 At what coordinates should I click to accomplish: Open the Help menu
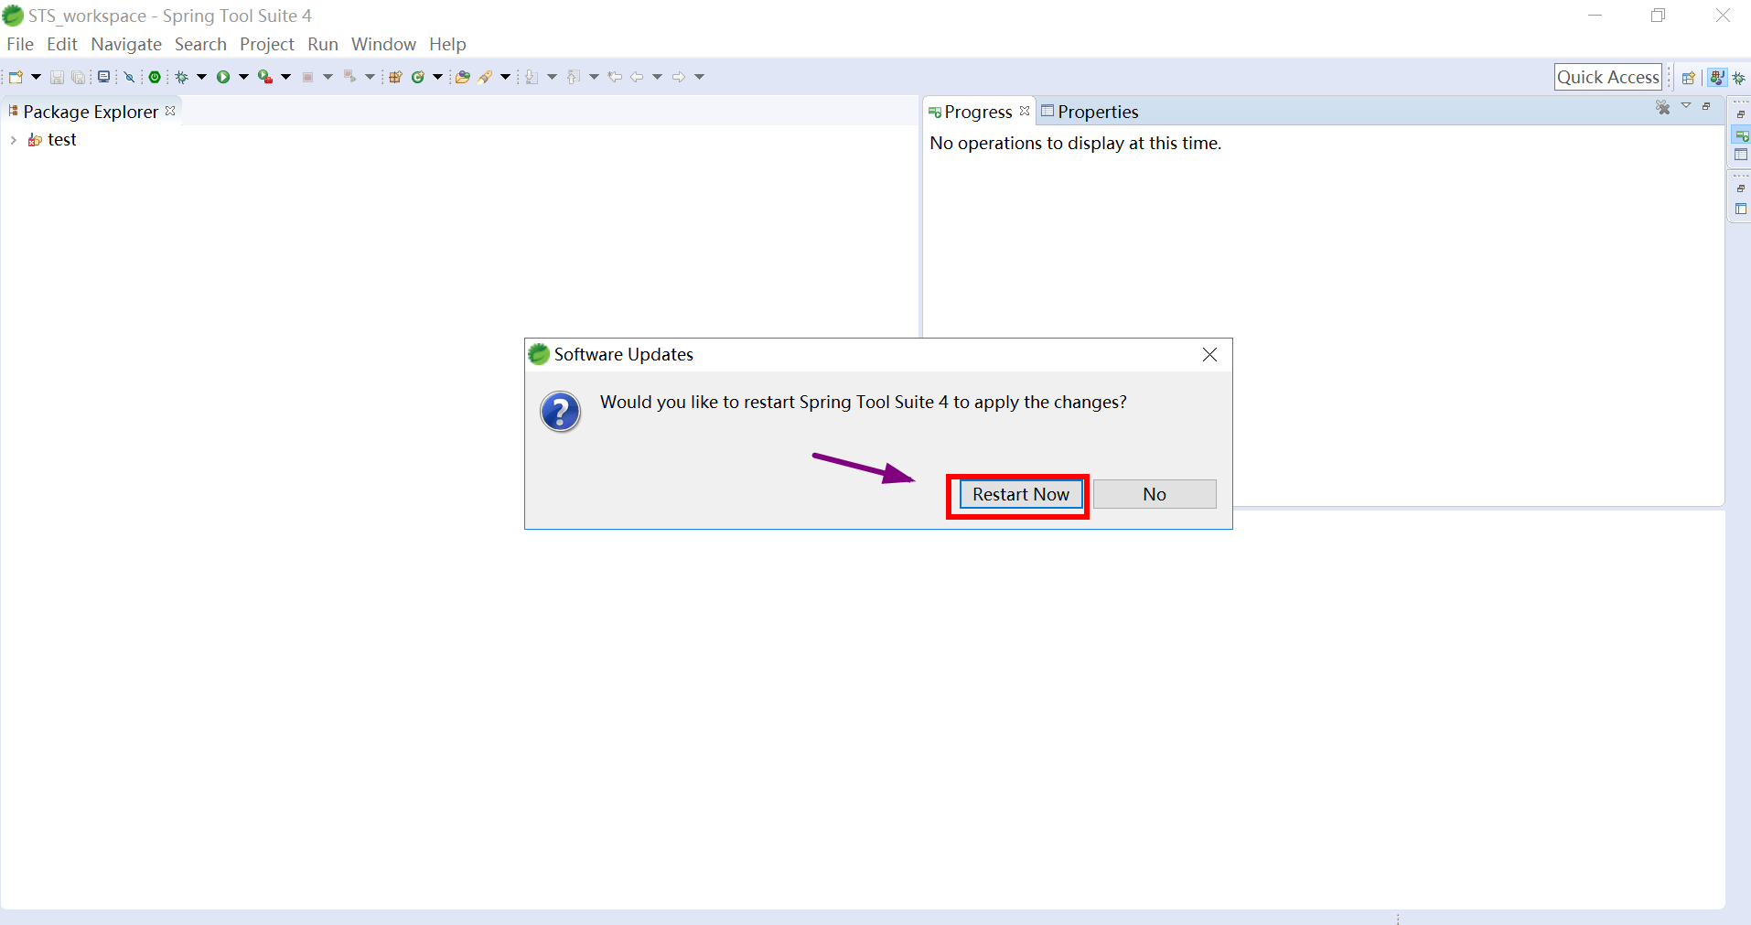tap(447, 44)
